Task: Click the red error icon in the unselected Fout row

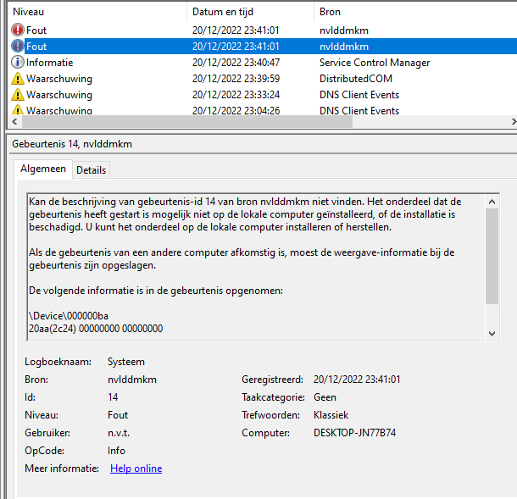Action: pos(17,30)
